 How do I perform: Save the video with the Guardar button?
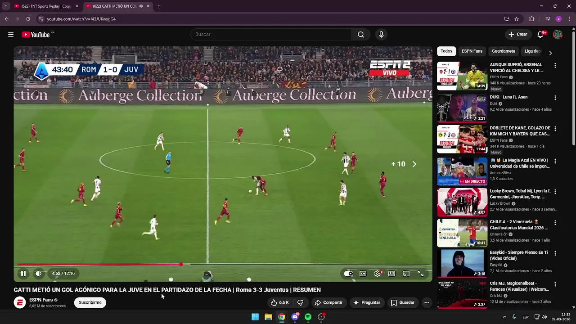(x=403, y=303)
